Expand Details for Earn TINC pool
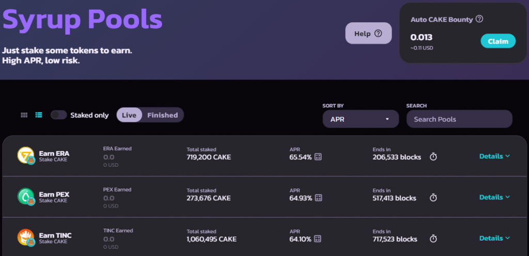 494,238
